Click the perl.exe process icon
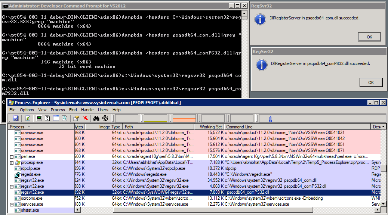The height and width of the screenshot is (215, 388). (x=17, y=157)
